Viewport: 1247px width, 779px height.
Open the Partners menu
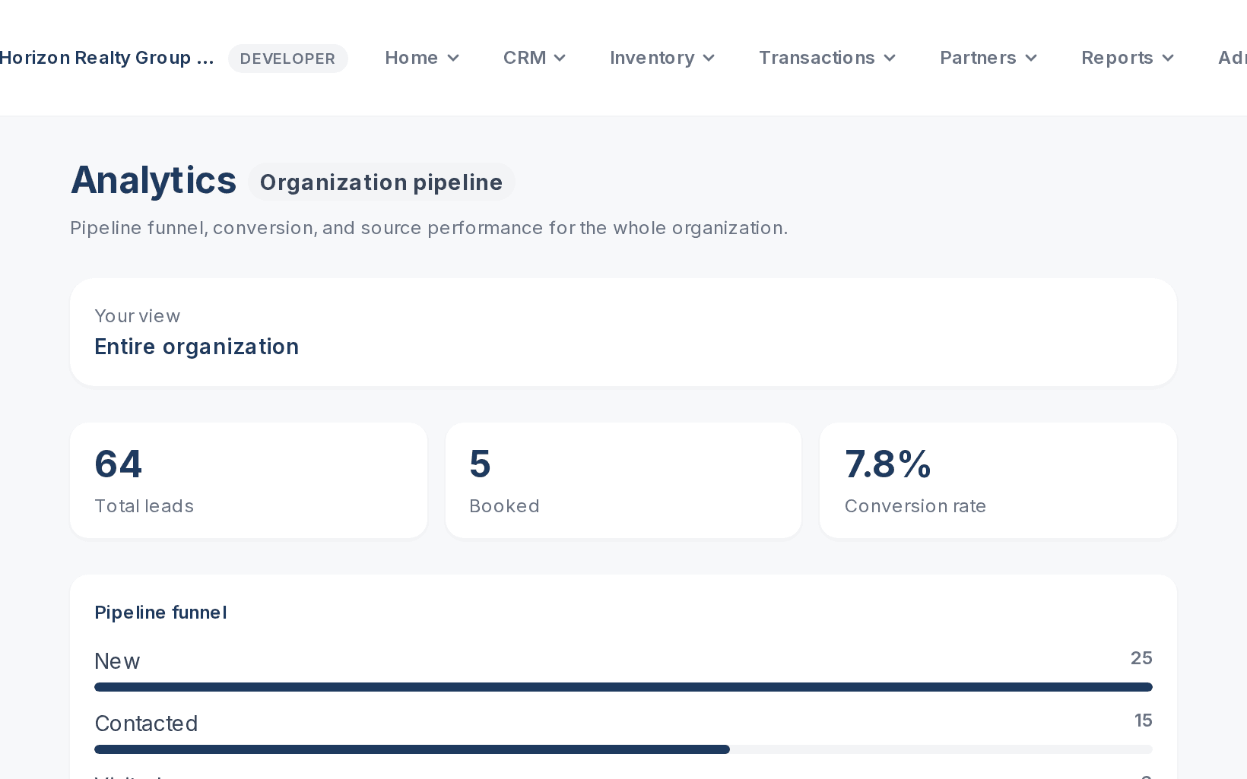988,58
